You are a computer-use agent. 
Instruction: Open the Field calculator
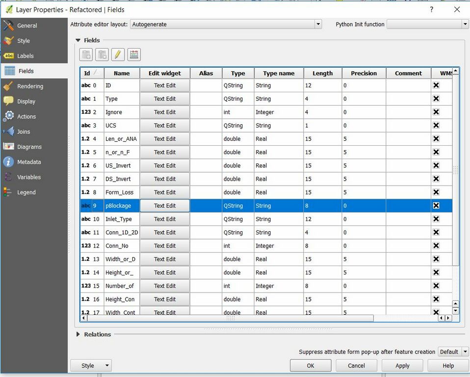click(134, 54)
